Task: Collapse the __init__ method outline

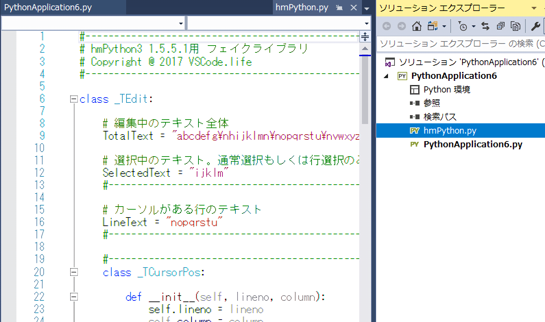Action: coord(74,297)
